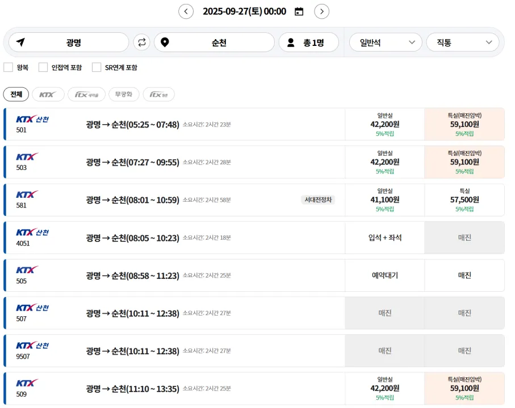Image resolution: width=515 pixels, height=408 pixels.
Task: Expand the 직통 route type dropdown
Action: point(463,42)
